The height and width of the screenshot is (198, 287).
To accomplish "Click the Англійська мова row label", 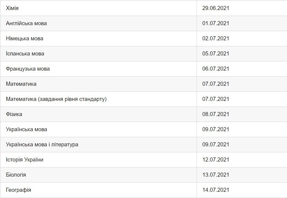I will coord(26,23).
